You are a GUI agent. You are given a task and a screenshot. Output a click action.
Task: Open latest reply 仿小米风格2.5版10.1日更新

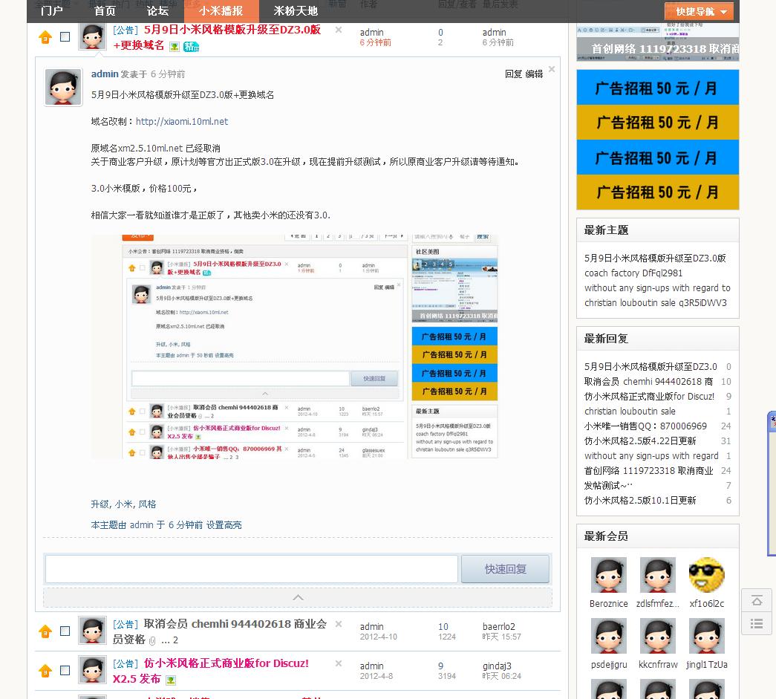[x=640, y=500]
